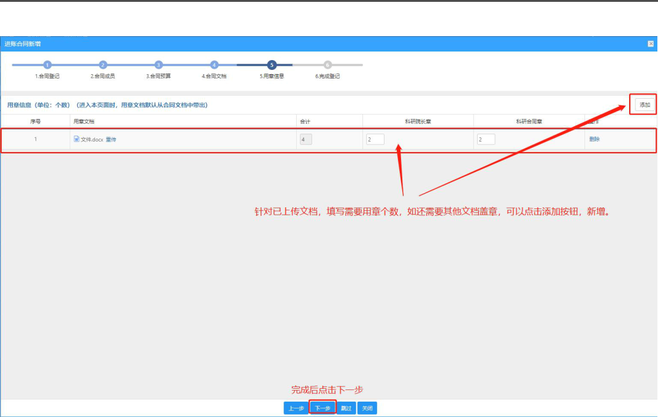
Task: Click step 4 circle 合同文档
Action: tap(214, 65)
